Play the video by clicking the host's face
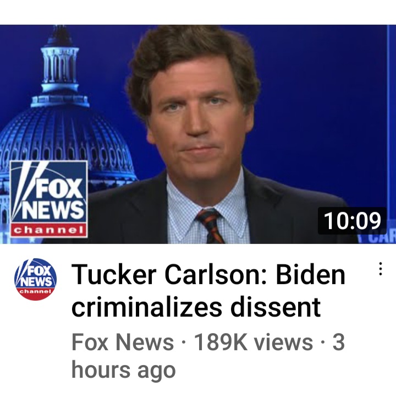 (196, 111)
